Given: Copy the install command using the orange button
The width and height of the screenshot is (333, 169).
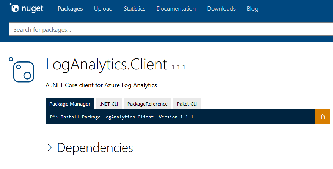Looking at the screenshot, I should [322, 117].
